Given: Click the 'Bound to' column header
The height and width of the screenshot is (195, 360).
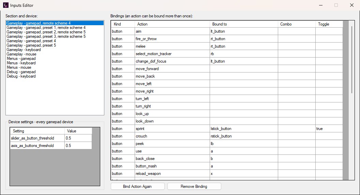Looking at the screenshot, I should (244, 24).
